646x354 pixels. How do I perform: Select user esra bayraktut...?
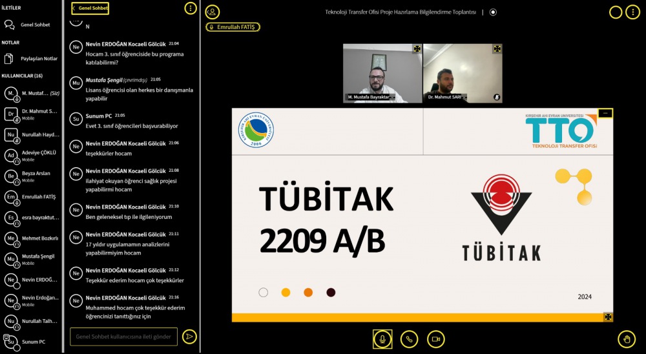(x=32, y=218)
